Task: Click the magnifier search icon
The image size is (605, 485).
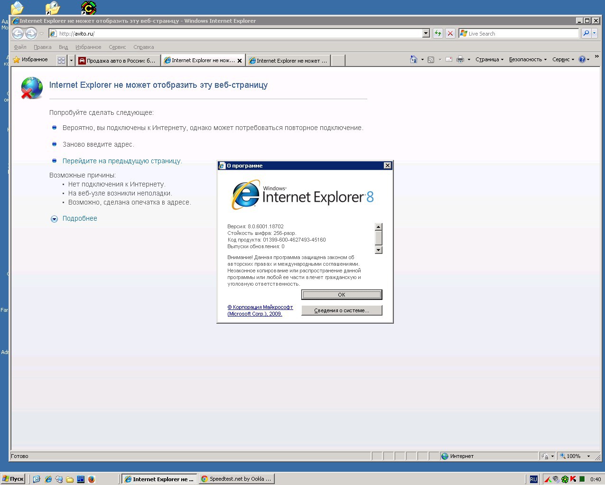Action: (586, 33)
